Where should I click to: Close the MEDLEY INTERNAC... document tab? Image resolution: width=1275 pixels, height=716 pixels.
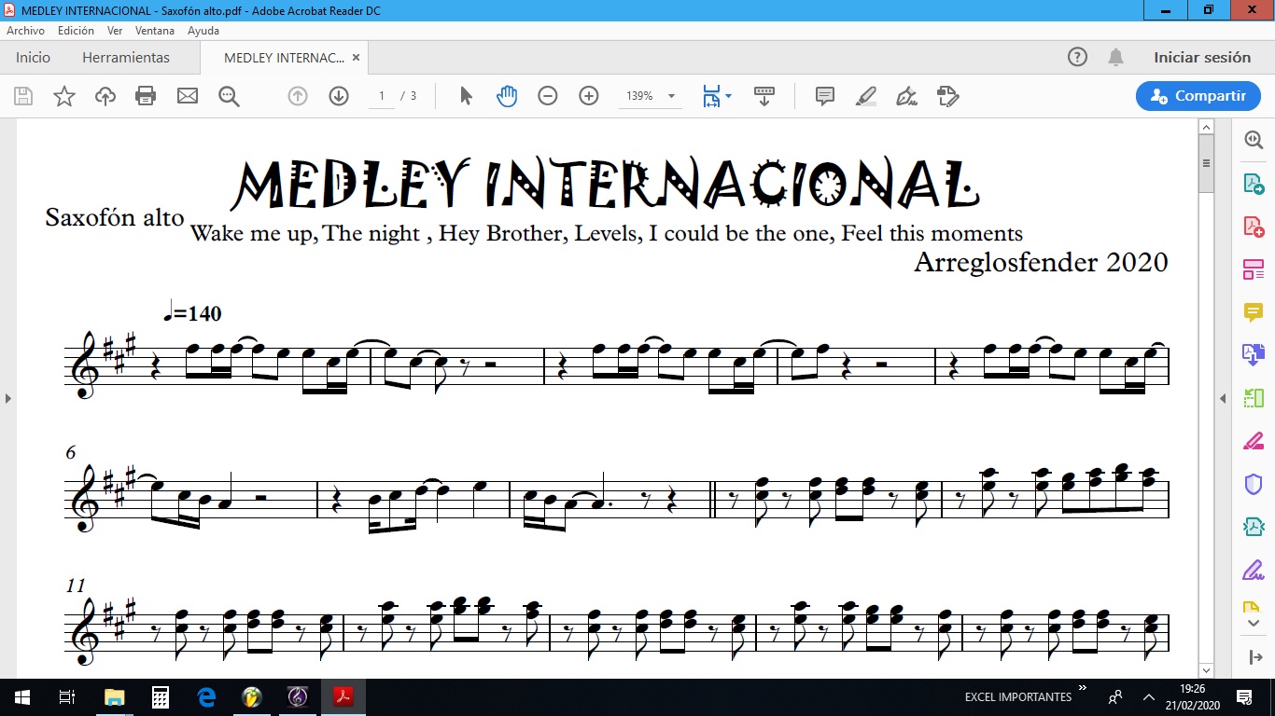pos(356,57)
